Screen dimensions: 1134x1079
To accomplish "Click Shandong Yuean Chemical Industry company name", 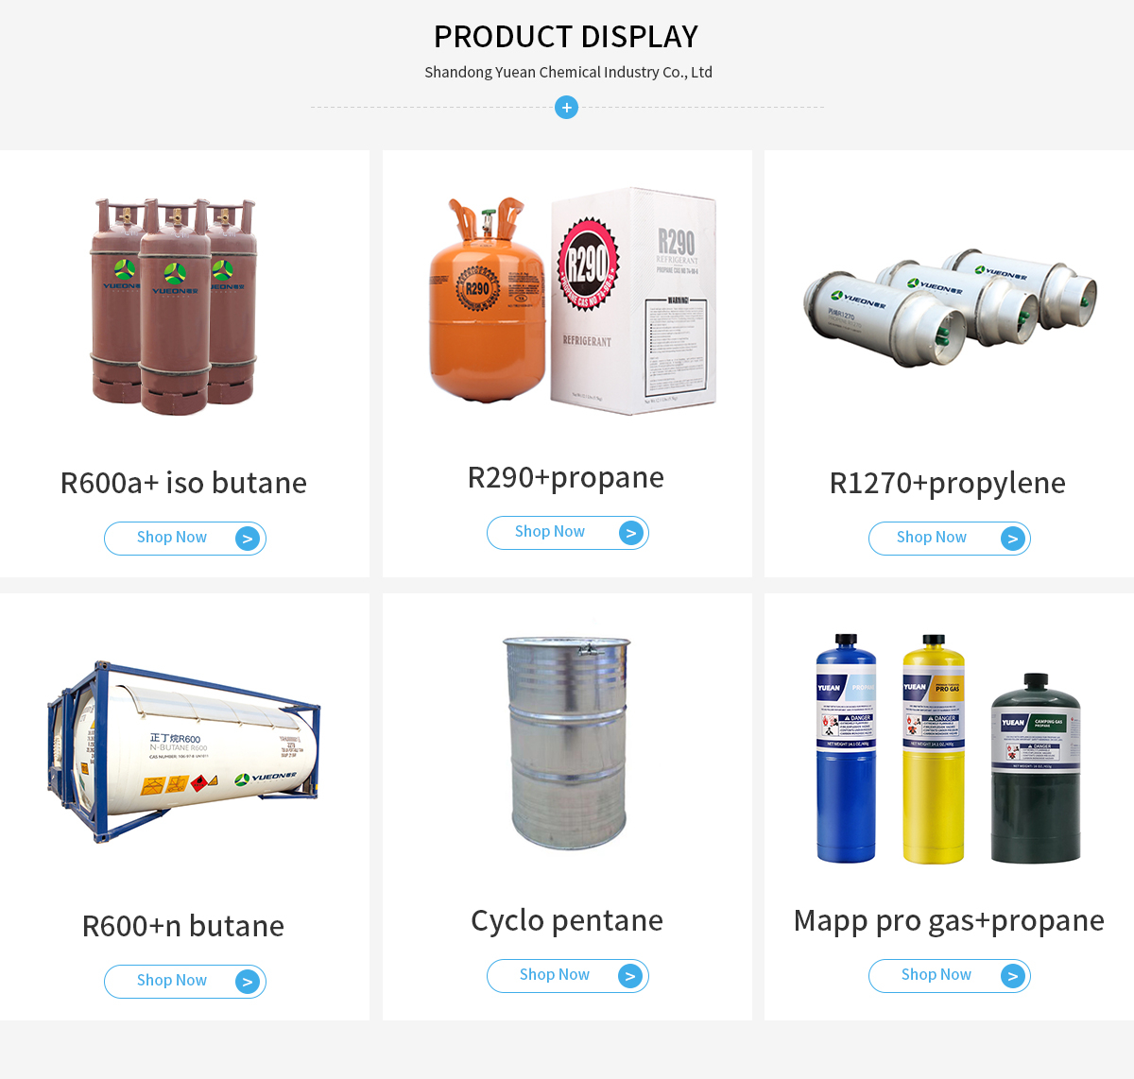I will (x=568, y=72).
